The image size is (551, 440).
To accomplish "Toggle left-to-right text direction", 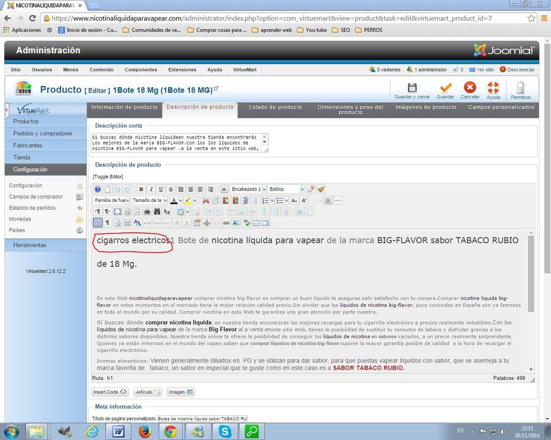I will 98,211.
